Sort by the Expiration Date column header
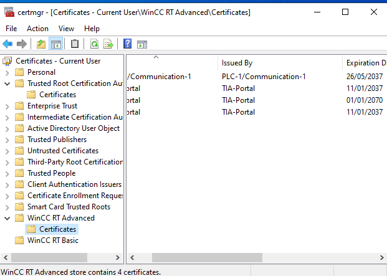This screenshot has width=387, height=276. point(365,63)
